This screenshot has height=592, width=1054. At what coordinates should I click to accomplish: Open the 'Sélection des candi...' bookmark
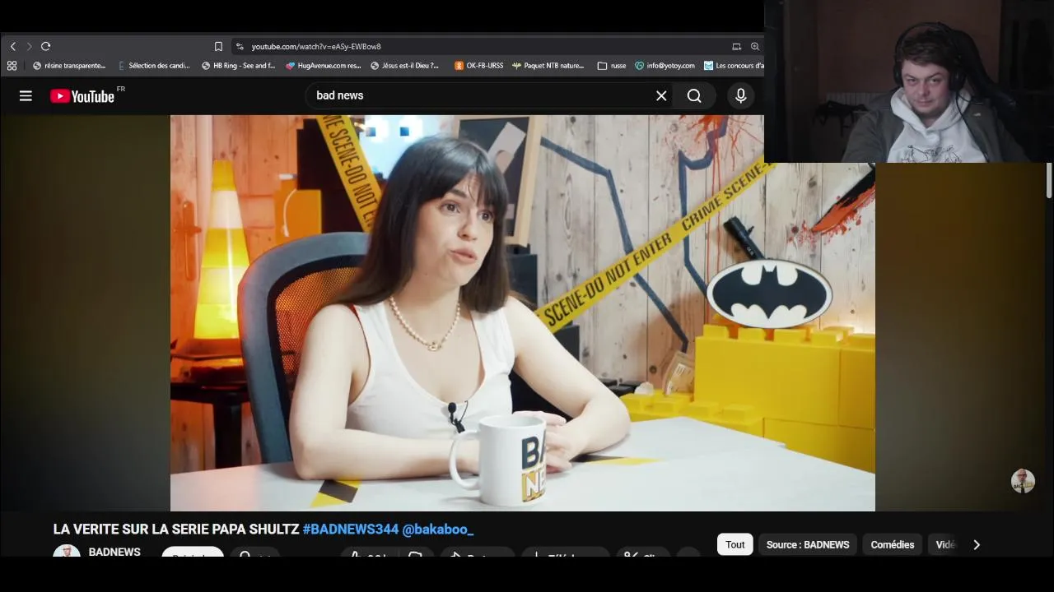point(154,65)
